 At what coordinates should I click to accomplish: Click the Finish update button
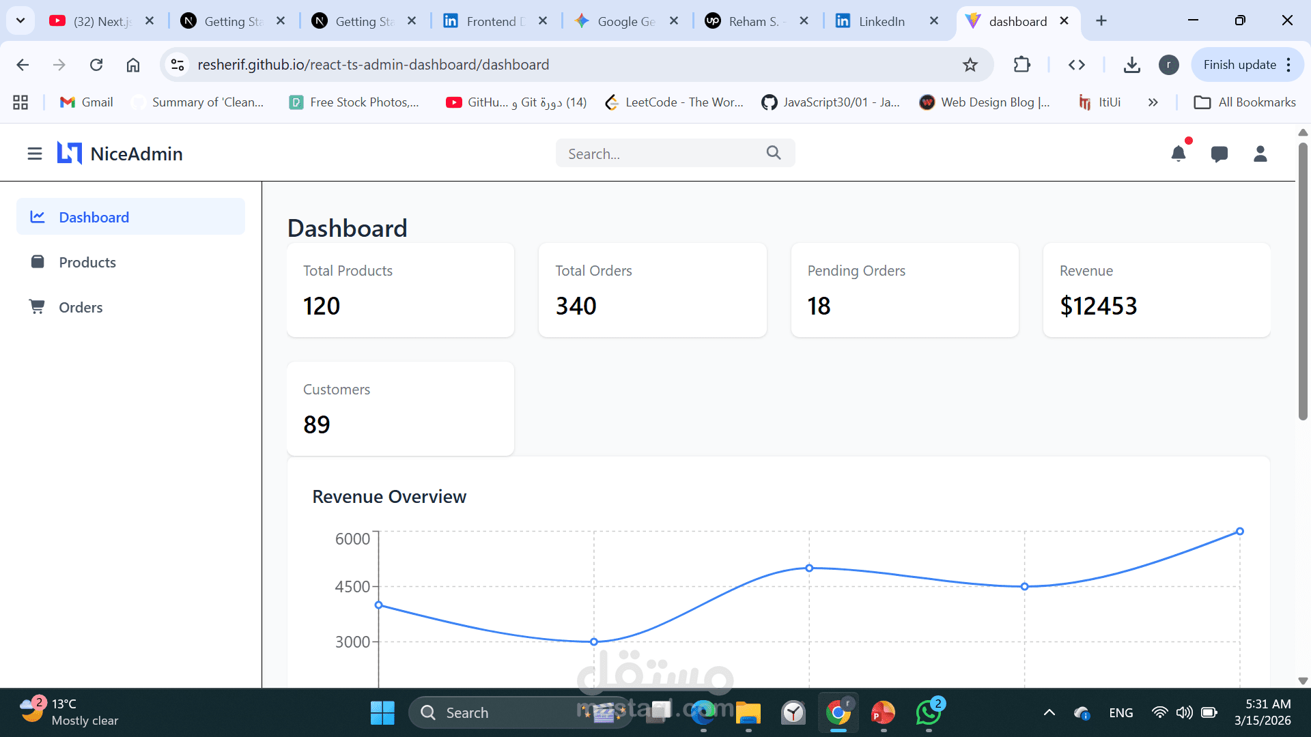click(1239, 65)
